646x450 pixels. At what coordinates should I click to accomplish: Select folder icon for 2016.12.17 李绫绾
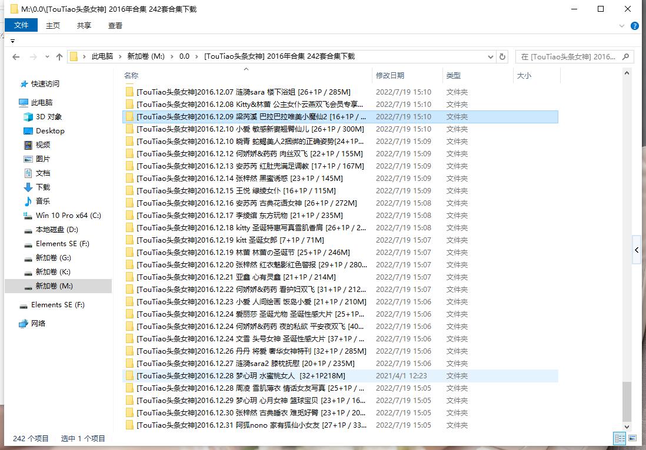(129, 216)
